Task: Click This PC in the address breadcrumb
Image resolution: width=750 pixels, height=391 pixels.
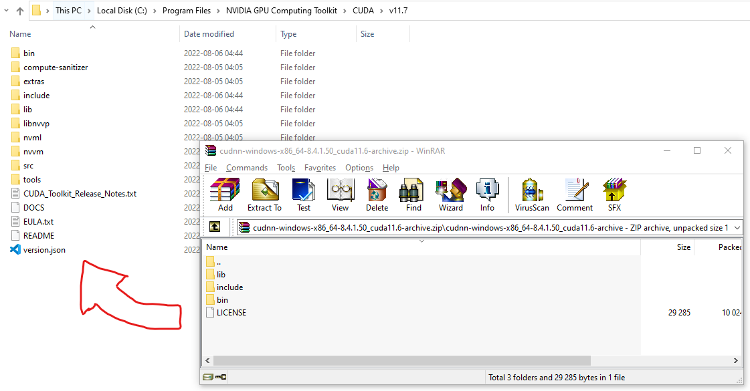Action: tap(68, 11)
